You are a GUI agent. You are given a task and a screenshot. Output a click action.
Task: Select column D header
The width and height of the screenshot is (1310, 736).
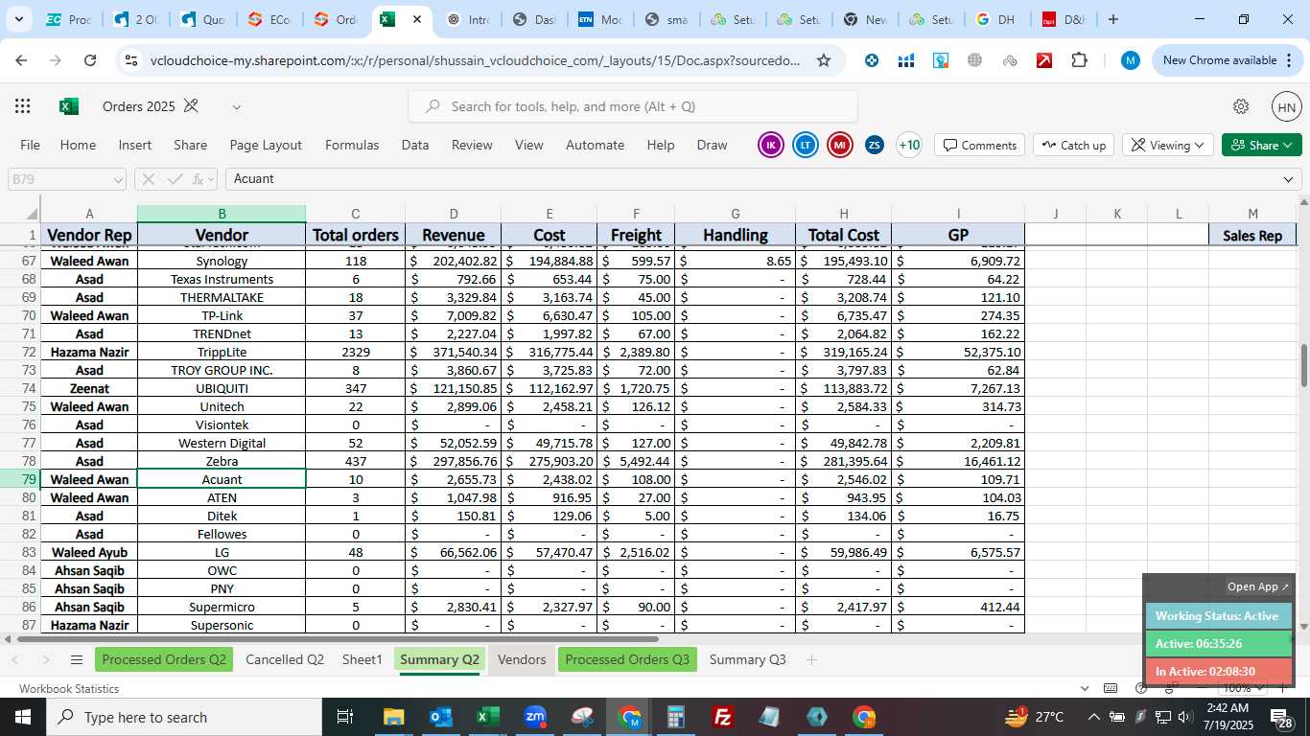coord(454,214)
